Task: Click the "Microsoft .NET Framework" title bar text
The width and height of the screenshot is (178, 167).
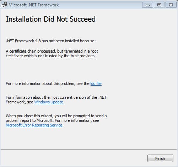Action: point(34,5)
